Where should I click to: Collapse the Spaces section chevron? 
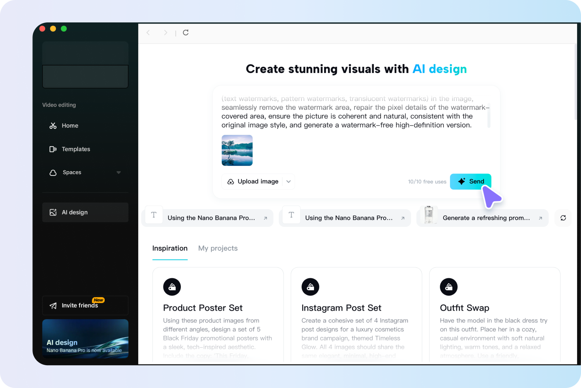click(x=119, y=172)
